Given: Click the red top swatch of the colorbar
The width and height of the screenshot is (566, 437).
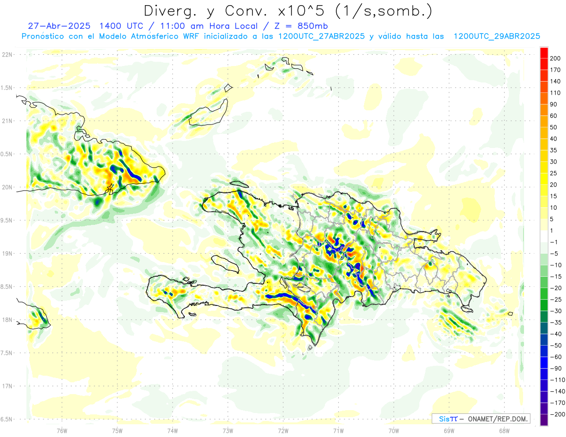Looking at the screenshot, I should pos(544,52).
